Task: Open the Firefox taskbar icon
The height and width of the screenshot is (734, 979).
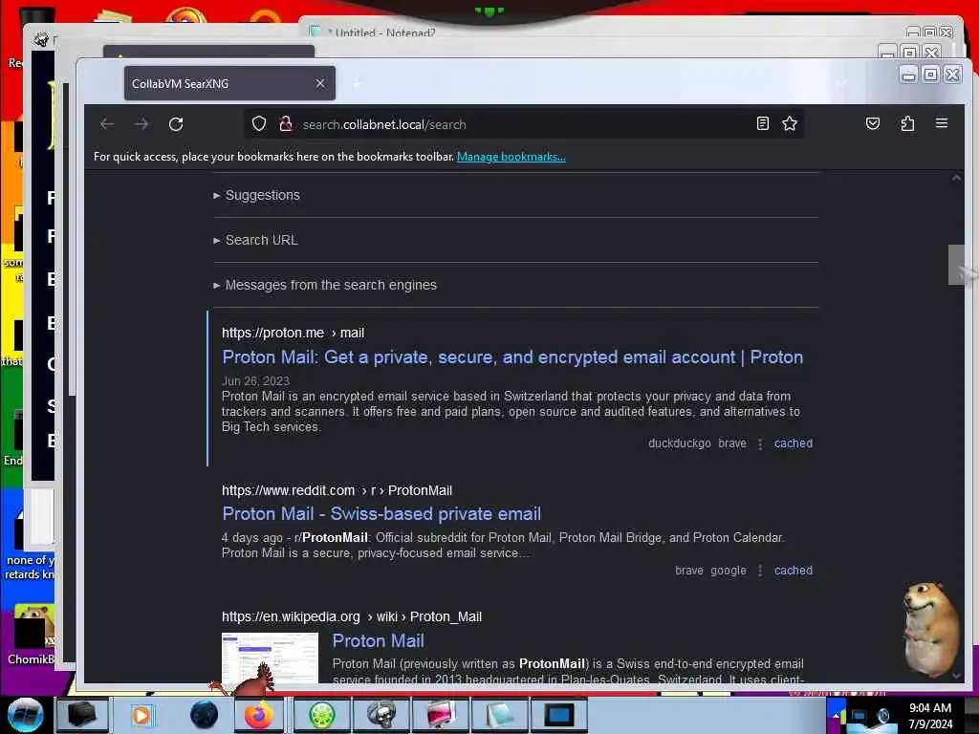Action: (x=258, y=715)
